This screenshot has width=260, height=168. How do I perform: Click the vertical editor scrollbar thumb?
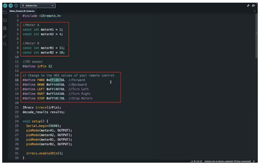click(256, 36)
